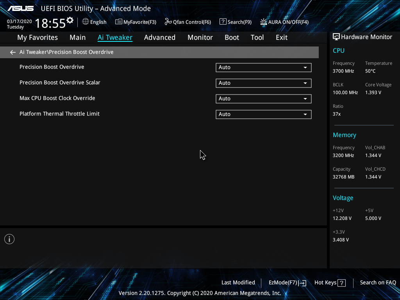Open the Advanced tab
400x300 pixels.
coord(160,37)
